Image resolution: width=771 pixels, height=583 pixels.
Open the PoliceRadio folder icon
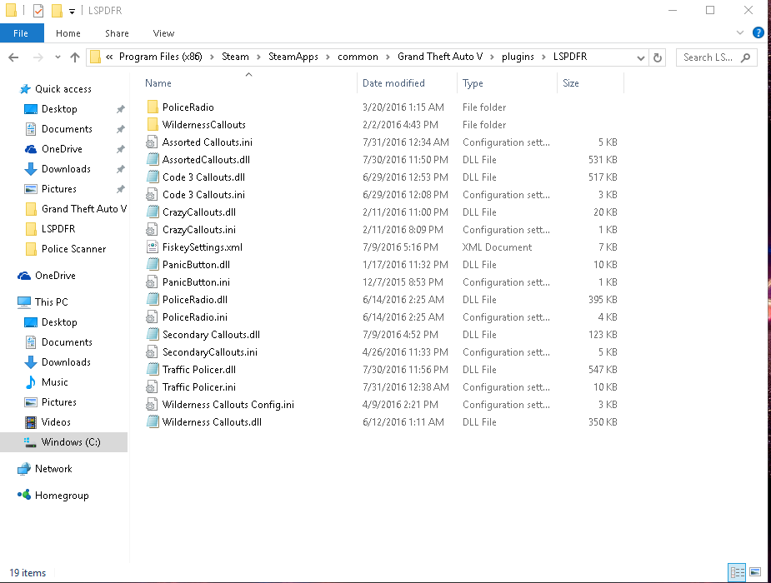pyautogui.click(x=153, y=107)
